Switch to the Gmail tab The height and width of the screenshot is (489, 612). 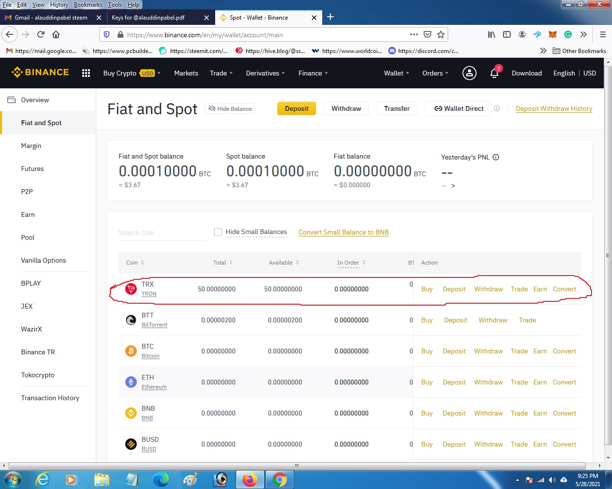point(51,18)
